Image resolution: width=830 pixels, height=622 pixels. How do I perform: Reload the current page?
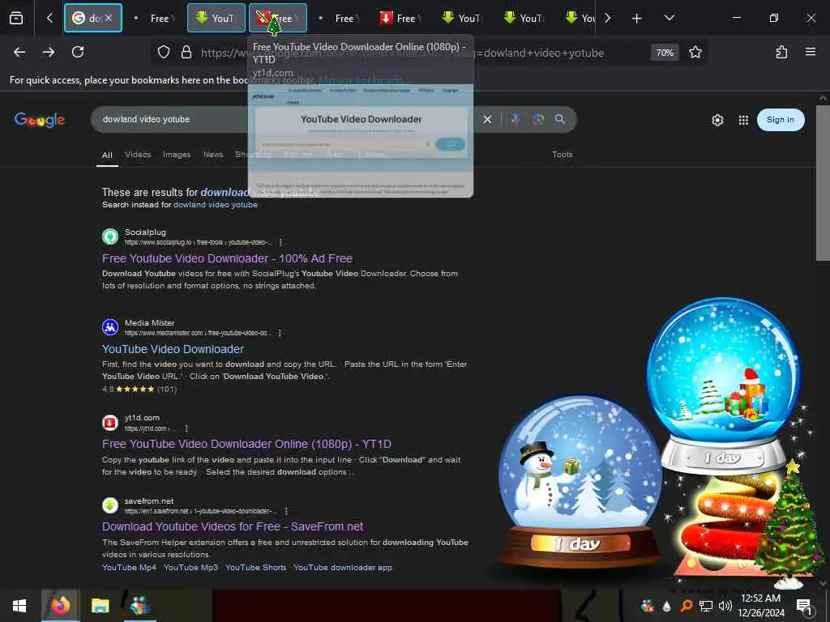point(78,53)
